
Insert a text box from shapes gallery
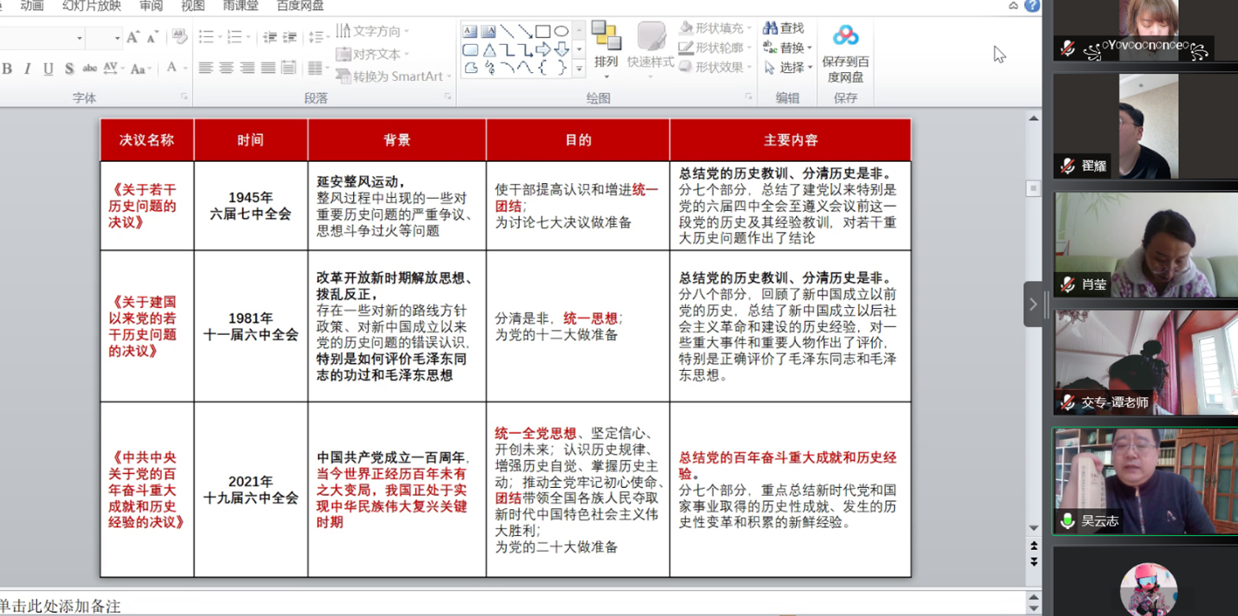470,31
